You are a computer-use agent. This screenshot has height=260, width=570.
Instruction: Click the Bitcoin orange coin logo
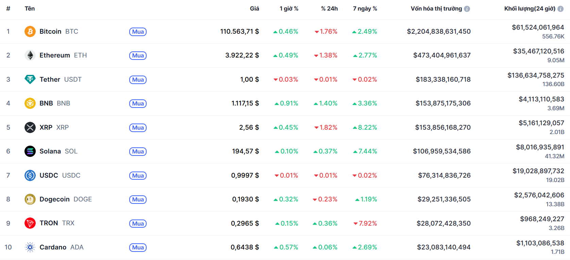(30, 31)
